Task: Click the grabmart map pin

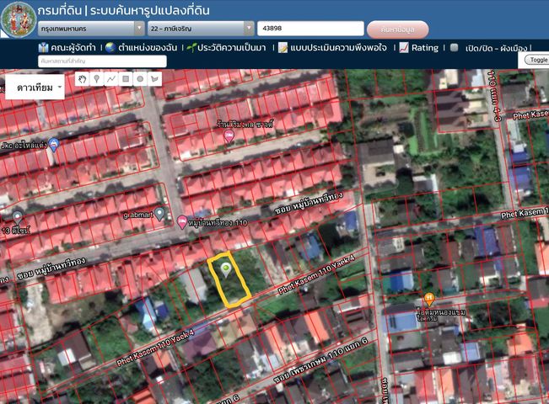Action: tap(159, 214)
